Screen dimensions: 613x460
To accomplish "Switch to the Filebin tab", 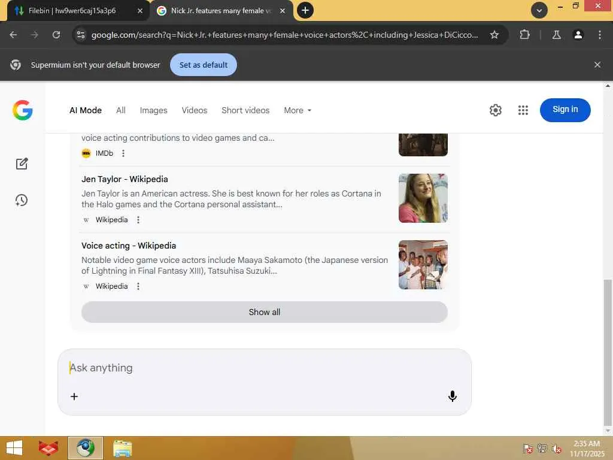I will pyautogui.click(x=72, y=11).
